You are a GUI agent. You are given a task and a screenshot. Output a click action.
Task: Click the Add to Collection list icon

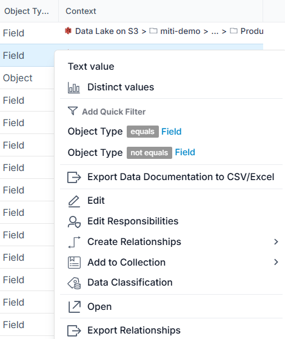(x=74, y=263)
